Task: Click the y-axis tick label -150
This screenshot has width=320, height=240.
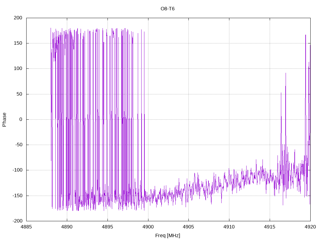Action: 17,196
